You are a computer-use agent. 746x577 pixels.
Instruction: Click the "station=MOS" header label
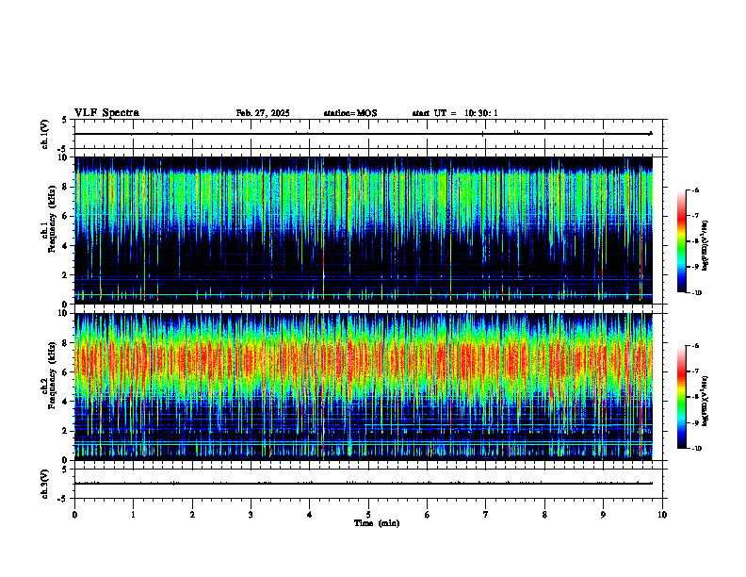click(350, 113)
